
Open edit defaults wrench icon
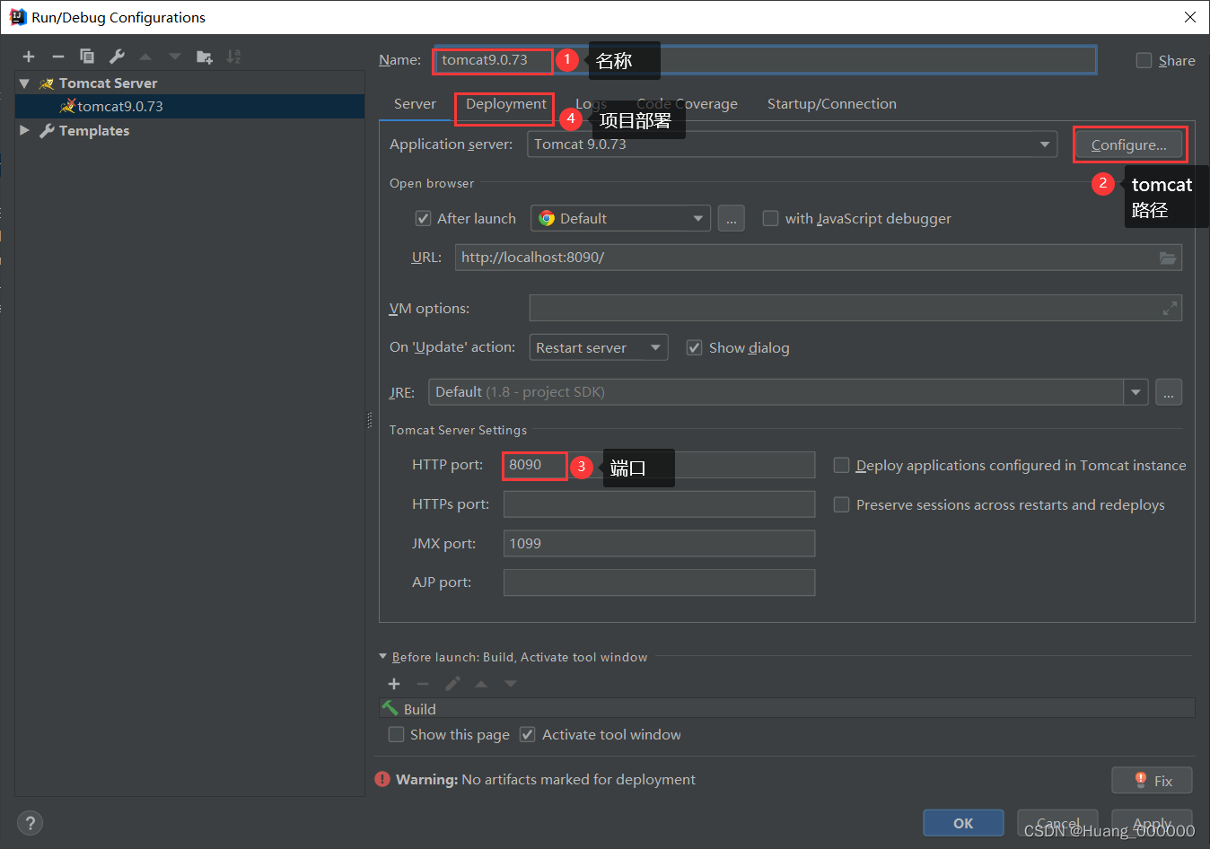tap(117, 57)
